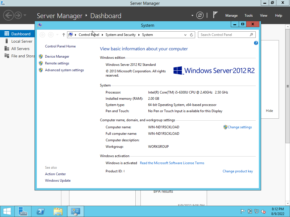The height and width of the screenshot is (217, 290).
Task: Open Change product key
Action: click(238, 171)
